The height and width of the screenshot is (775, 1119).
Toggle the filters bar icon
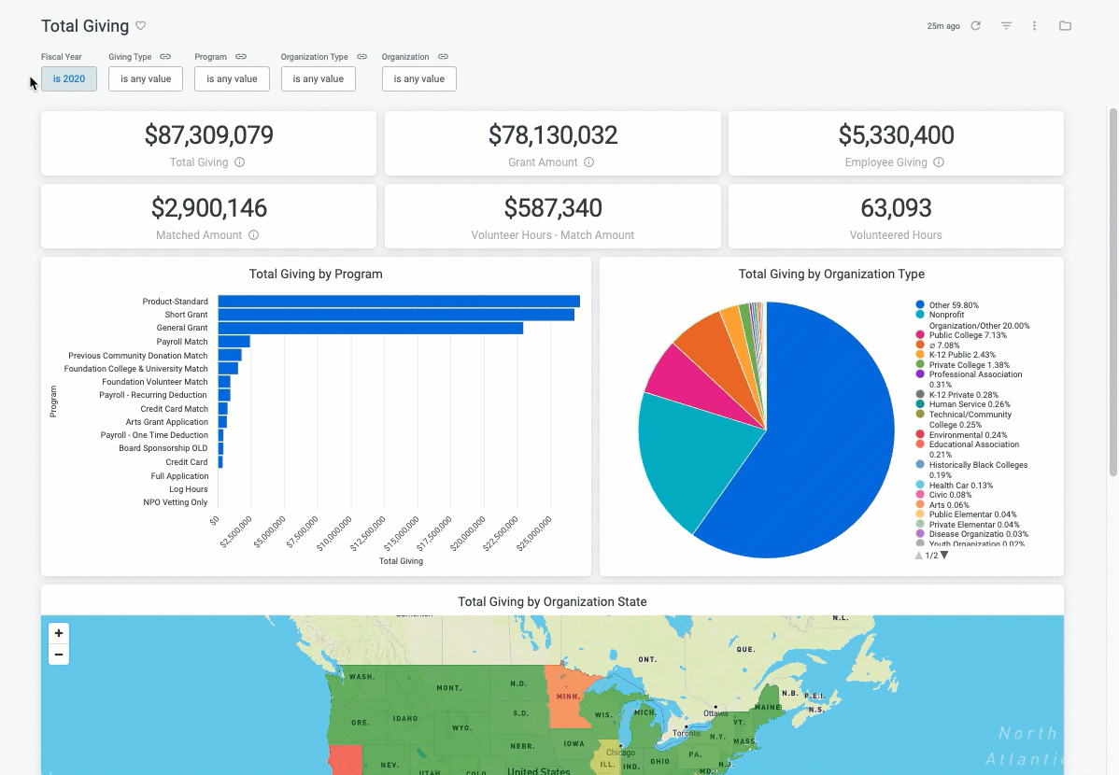[x=1006, y=26]
